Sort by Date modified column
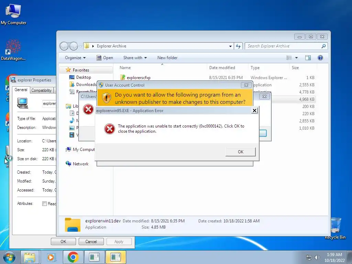The width and height of the screenshot is (352, 264). point(228,68)
